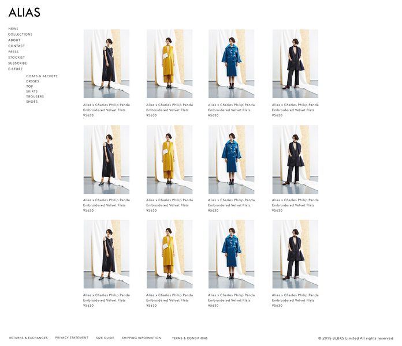Screen dimensions: 402x346
Task: Click product title under first-row navy suit
Action: click(x=295, y=107)
